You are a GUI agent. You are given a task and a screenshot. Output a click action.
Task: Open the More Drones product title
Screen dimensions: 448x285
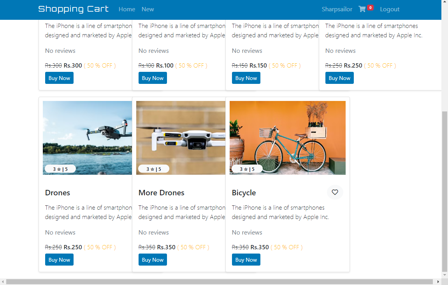point(161,193)
